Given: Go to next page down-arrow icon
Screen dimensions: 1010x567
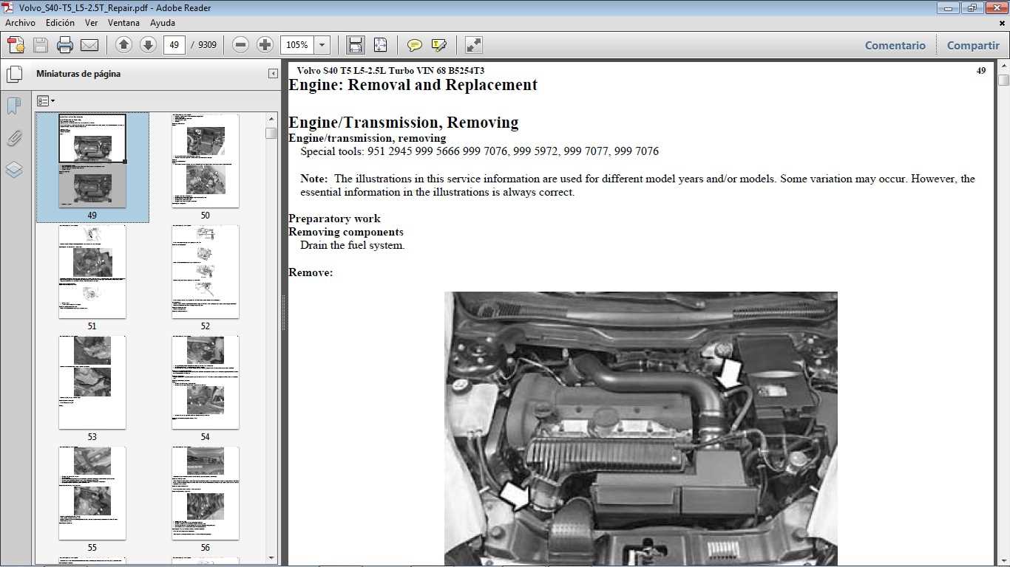Looking at the screenshot, I should coord(148,45).
